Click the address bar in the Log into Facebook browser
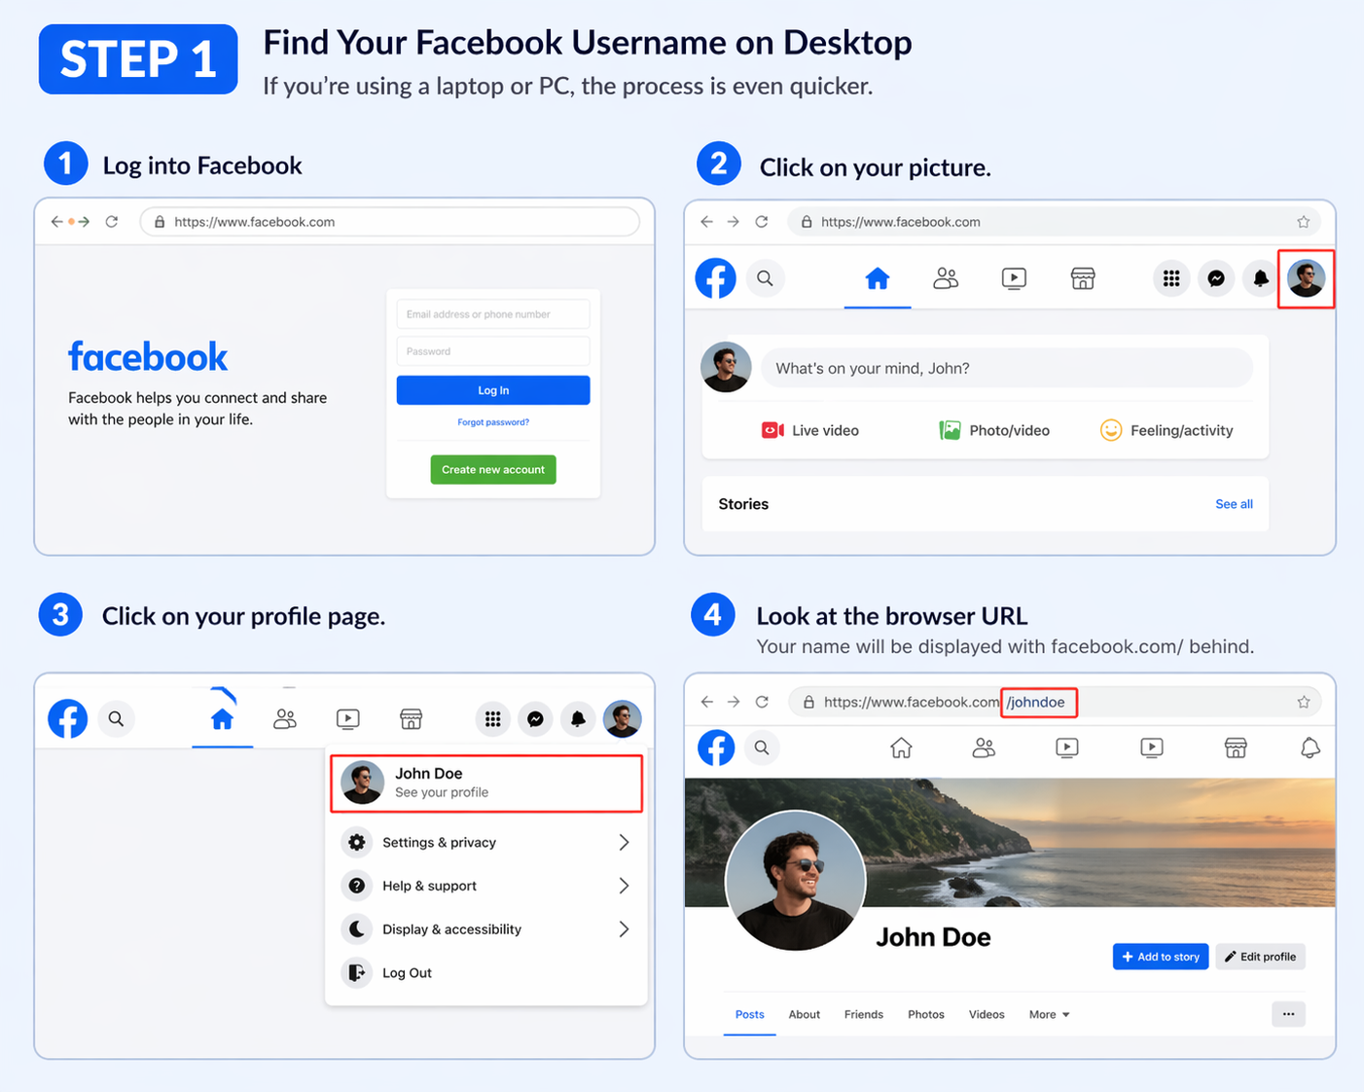 (x=390, y=222)
